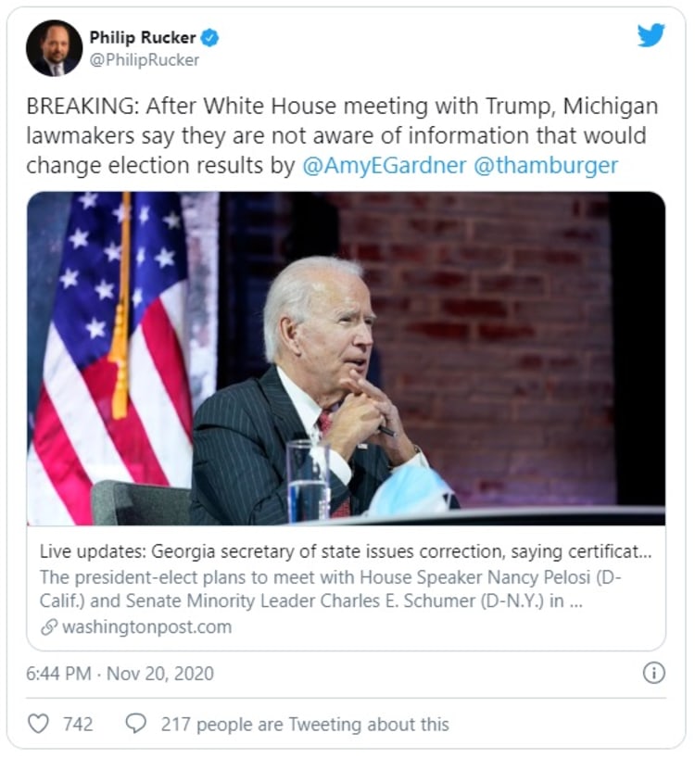The height and width of the screenshot is (758, 695).
Task: Click the Philip Rucker display name
Action: (143, 38)
